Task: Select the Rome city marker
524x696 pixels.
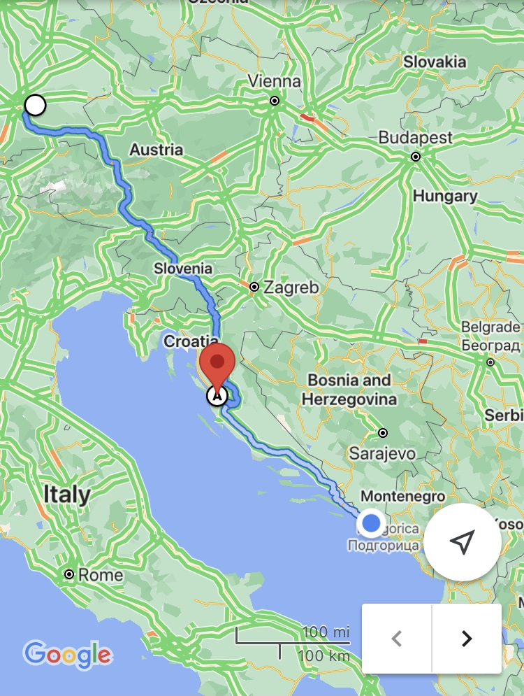Action: coord(68,574)
